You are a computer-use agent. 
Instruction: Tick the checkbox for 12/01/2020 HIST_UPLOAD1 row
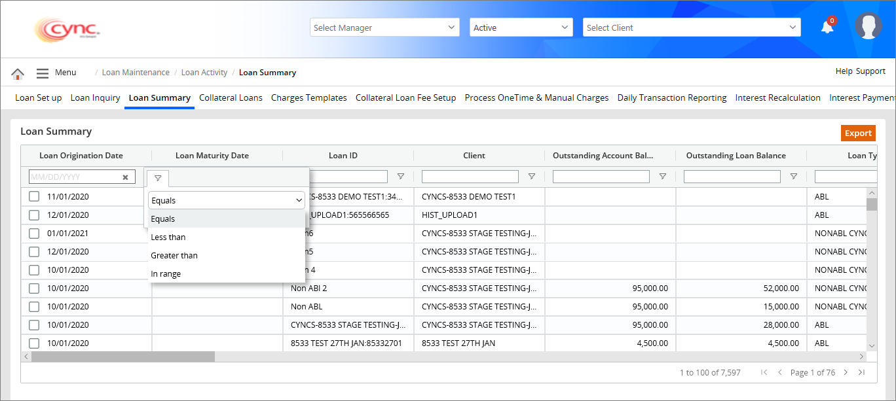point(34,215)
